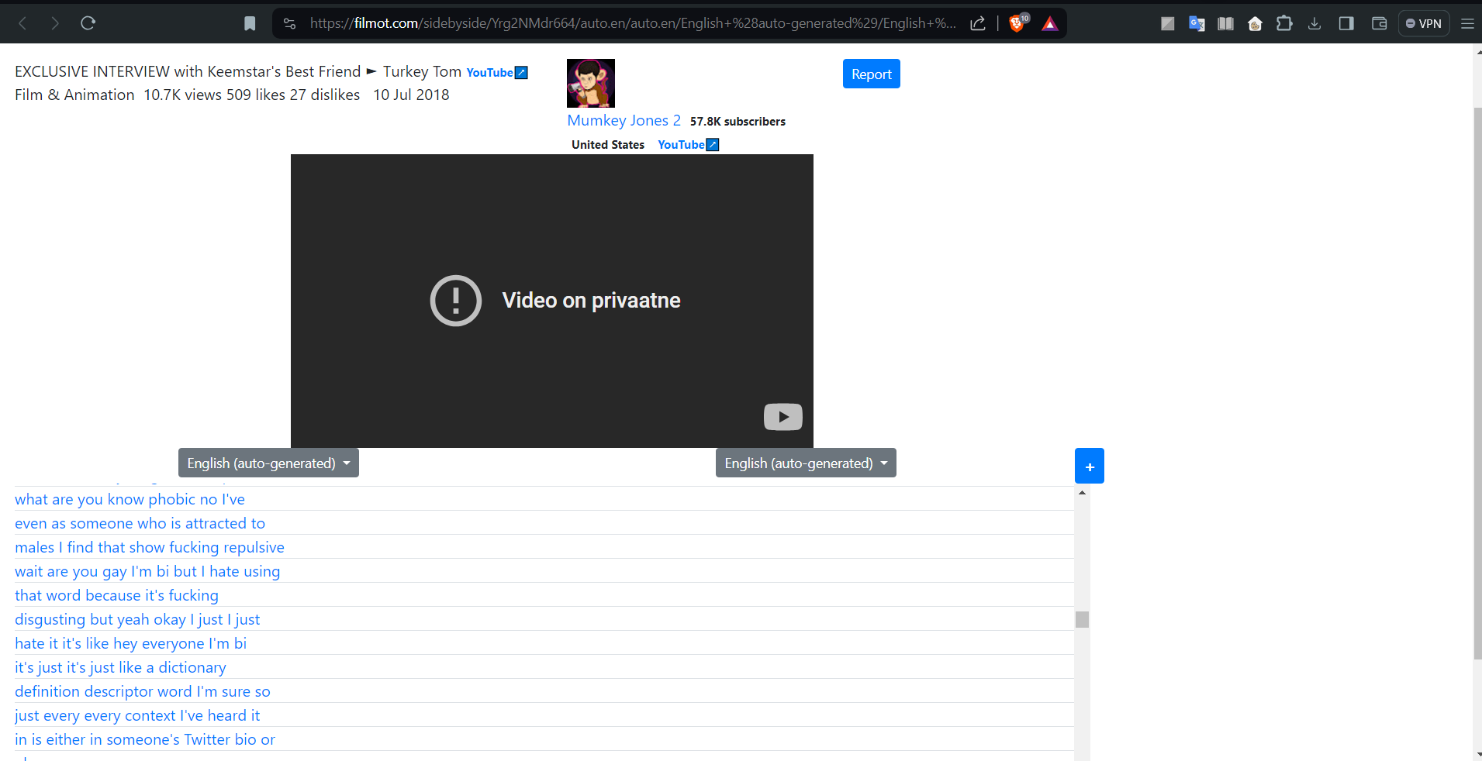Open the browser hamburger main menu

coord(1467,23)
